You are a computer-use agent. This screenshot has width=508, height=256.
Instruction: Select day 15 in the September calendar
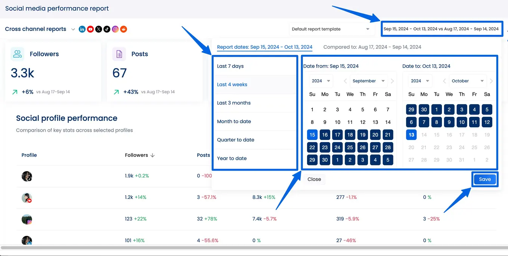pos(312,135)
